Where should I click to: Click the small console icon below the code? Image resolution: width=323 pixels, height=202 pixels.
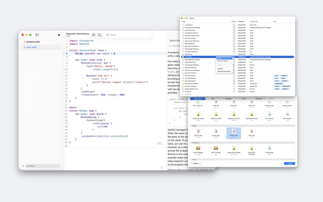tap(159, 144)
